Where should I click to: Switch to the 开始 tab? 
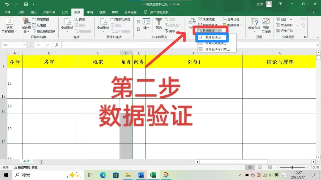[x=21, y=12]
